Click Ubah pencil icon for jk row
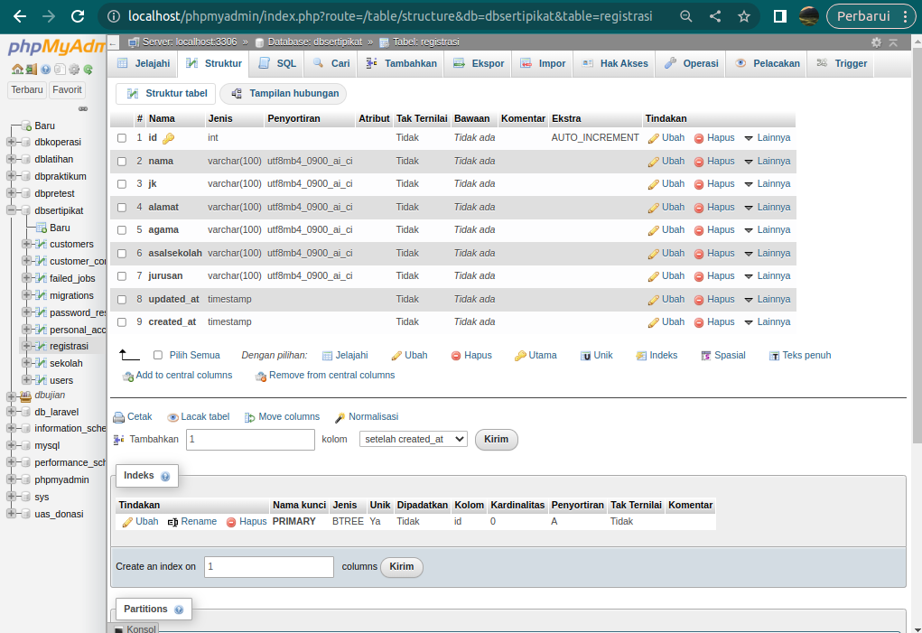The width and height of the screenshot is (922, 633). click(x=653, y=184)
